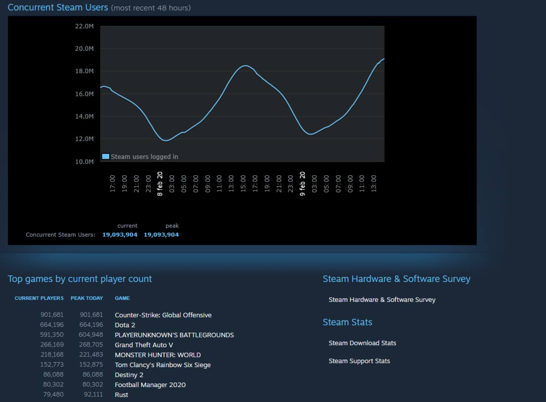Click peak today value 221,483
This screenshot has width=546, height=402.
click(91, 355)
